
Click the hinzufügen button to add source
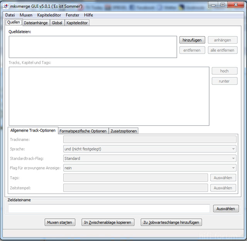click(x=192, y=40)
